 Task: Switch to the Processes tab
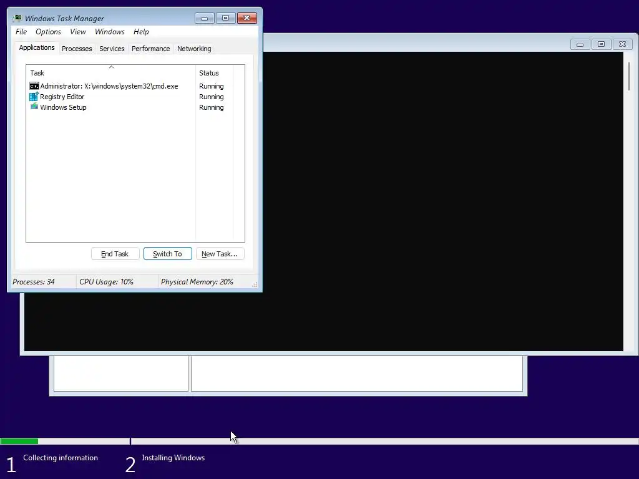(77, 49)
